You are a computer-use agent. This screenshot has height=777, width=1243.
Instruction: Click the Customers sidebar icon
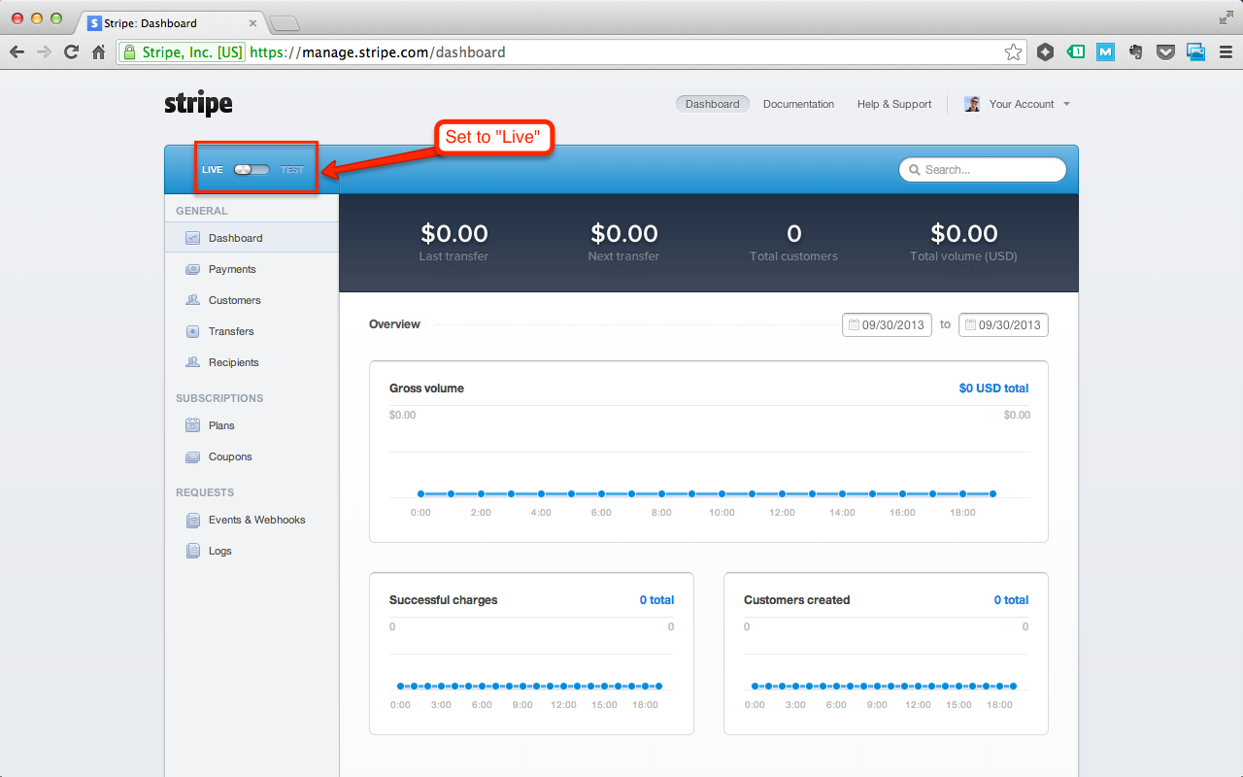192,300
